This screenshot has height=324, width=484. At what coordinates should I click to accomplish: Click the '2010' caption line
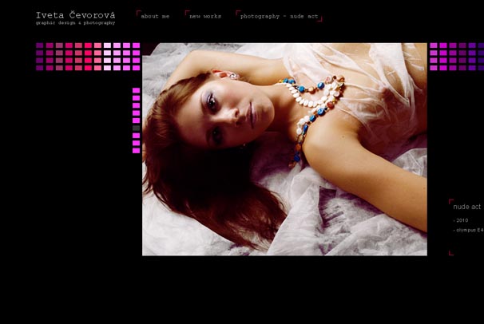coord(462,219)
